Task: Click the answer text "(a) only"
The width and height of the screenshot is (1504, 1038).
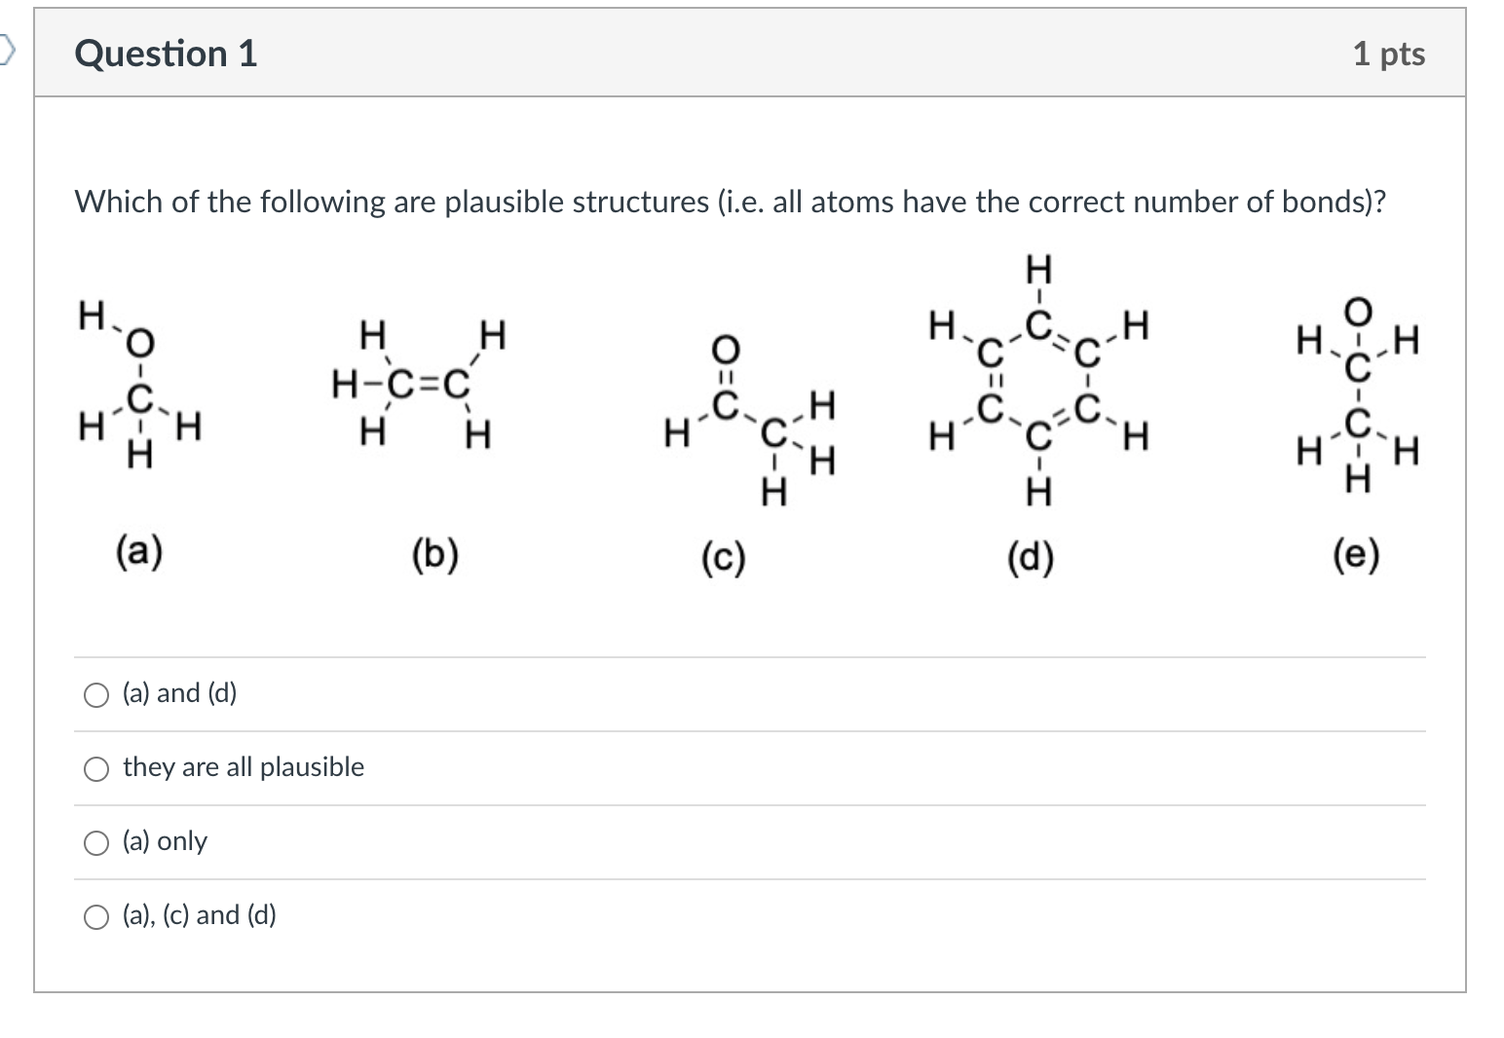Action: [x=163, y=841]
